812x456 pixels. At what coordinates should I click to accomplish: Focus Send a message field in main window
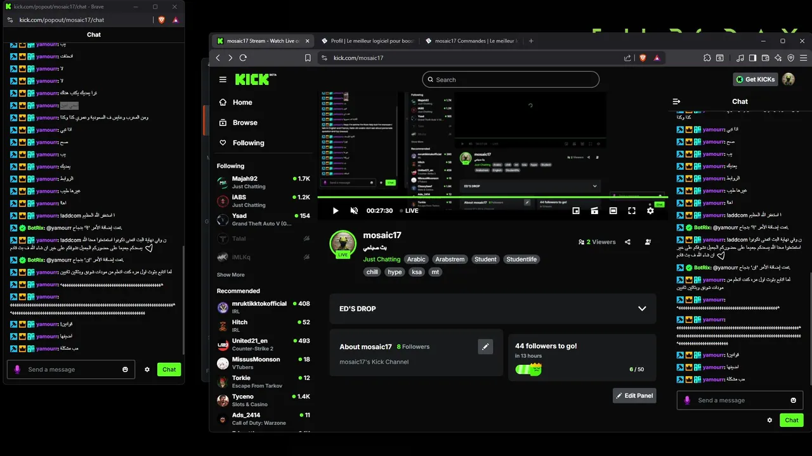pos(740,400)
